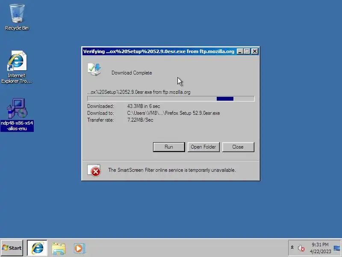Open Internet Explorer from the taskbar

(x=37, y=248)
